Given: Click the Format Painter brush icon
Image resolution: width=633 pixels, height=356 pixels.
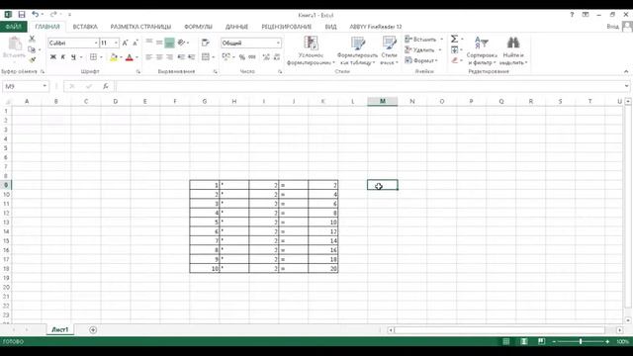Looking at the screenshot, I should click(32, 59).
